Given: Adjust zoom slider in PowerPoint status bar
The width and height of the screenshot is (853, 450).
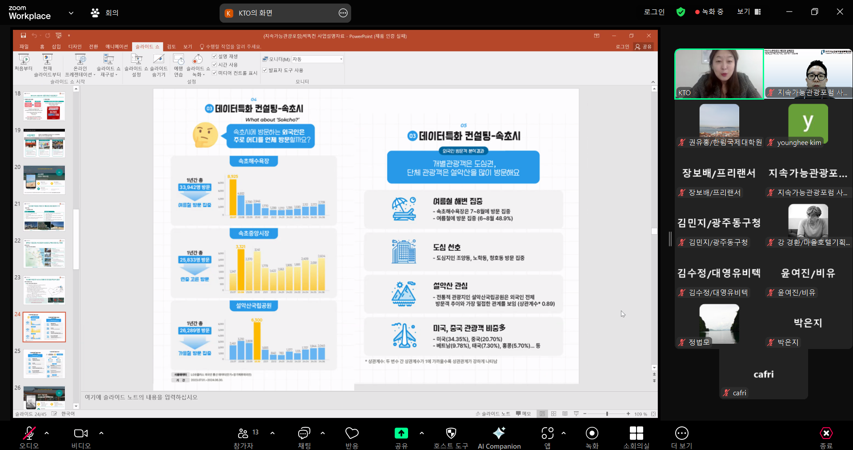Looking at the screenshot, I should 607,414.
